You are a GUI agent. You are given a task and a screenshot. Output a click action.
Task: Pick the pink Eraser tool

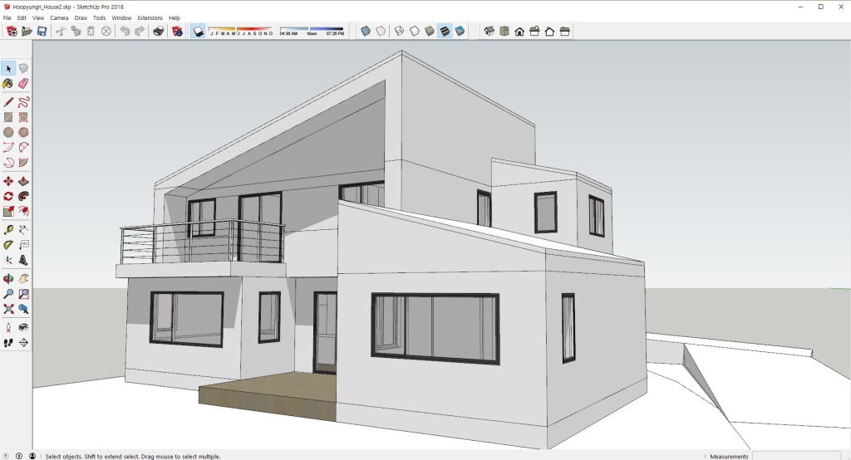pyautogui.click(x=23, y=84)
